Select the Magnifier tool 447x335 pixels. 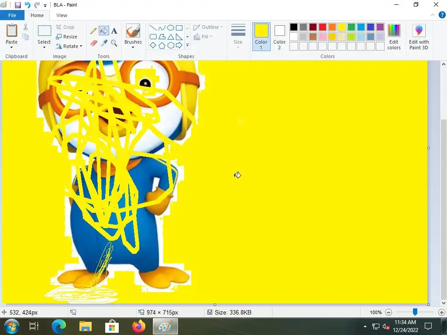click(114, 43)
